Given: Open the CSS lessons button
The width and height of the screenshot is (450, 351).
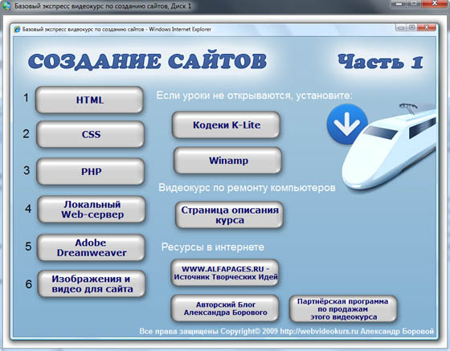Looking at the screenshot, I should 90,134.
